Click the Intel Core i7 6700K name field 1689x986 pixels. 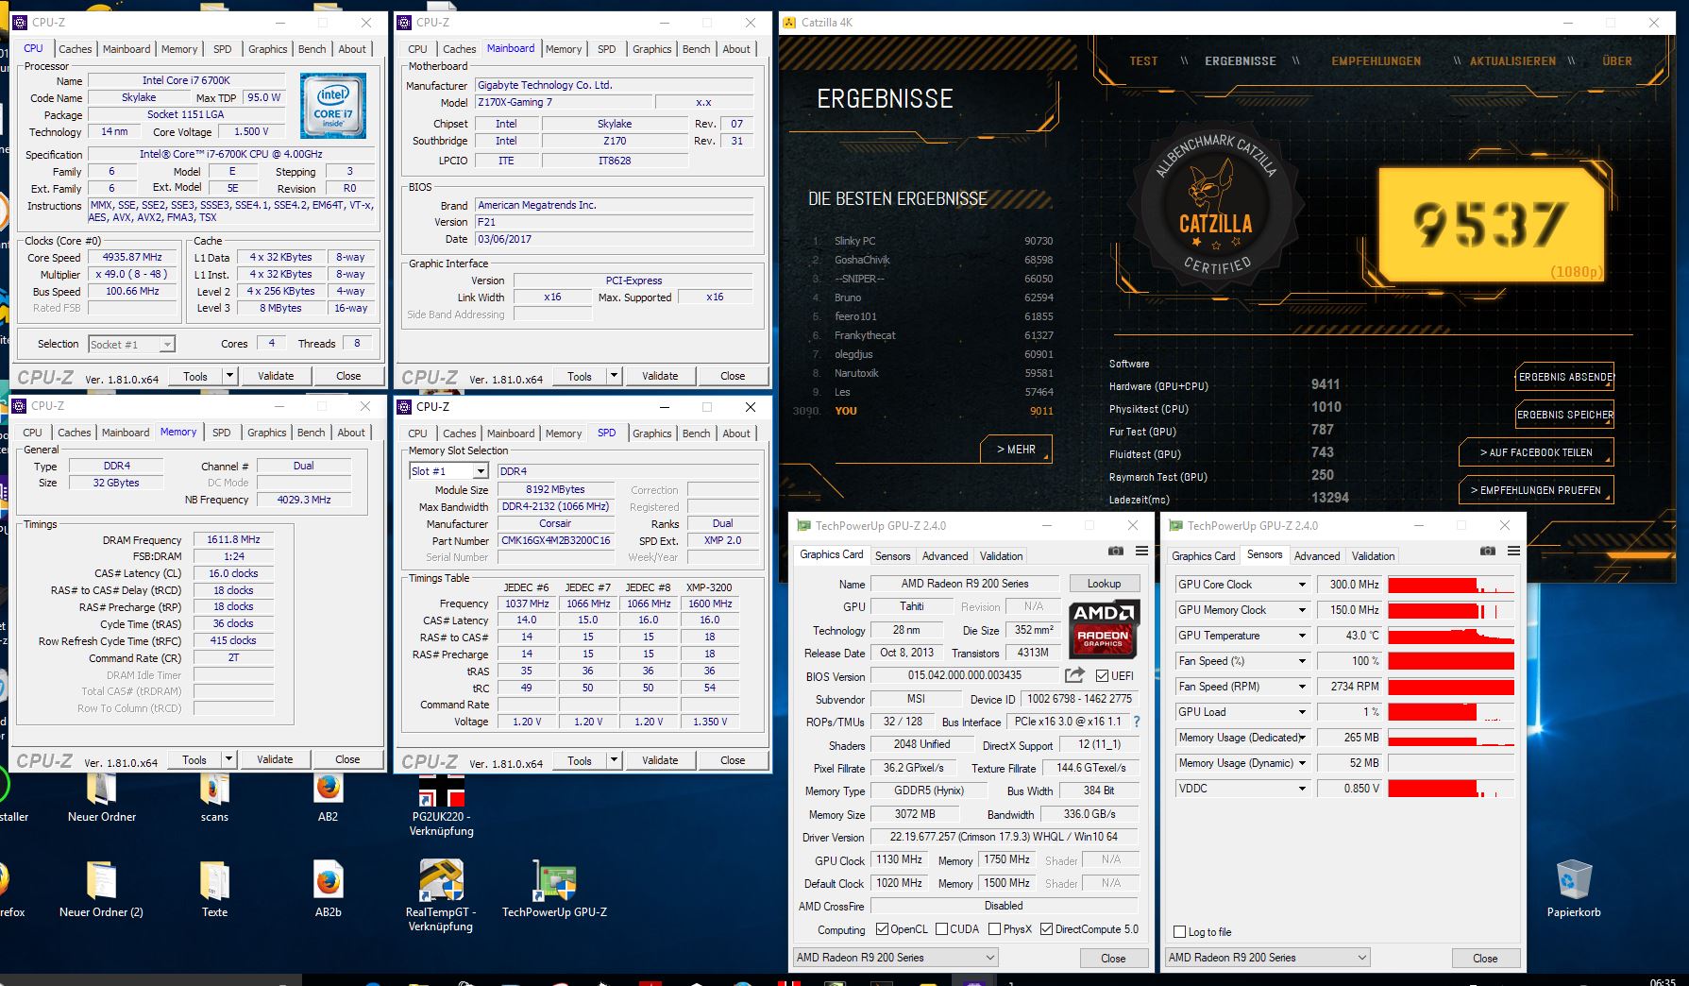187,80
